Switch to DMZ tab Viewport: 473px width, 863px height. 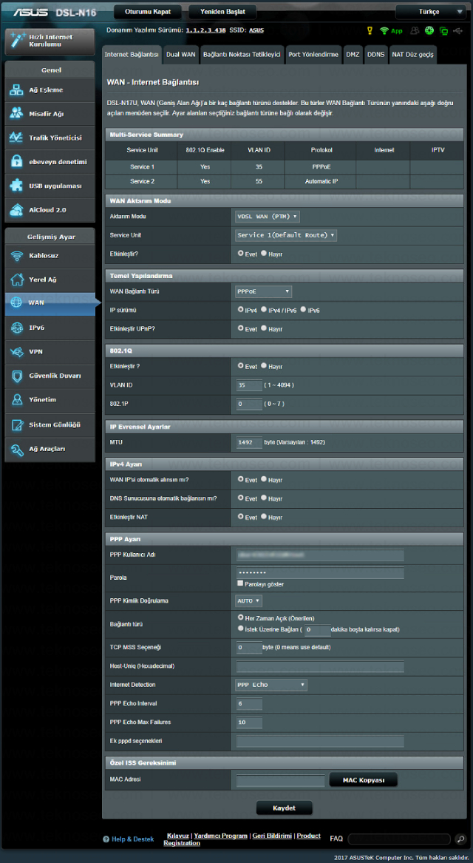tap(353, 55)
